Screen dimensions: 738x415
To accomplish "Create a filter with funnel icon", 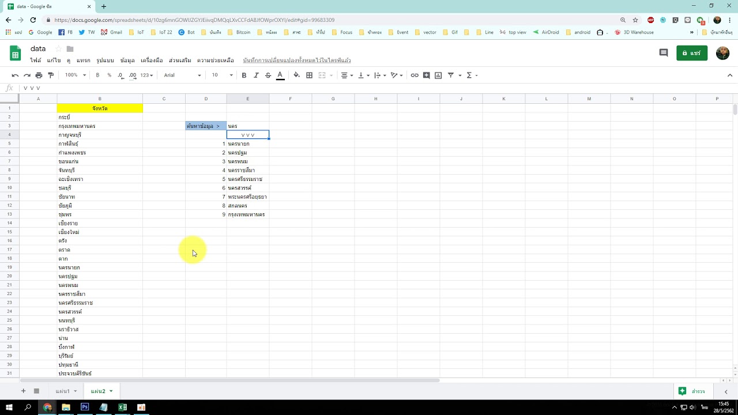I will (x=451, y=75).
